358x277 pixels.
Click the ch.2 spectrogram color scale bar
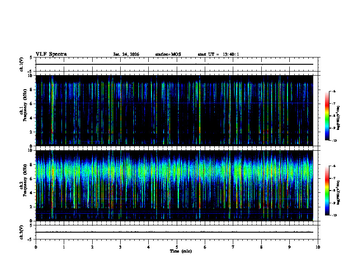(327, 191)
